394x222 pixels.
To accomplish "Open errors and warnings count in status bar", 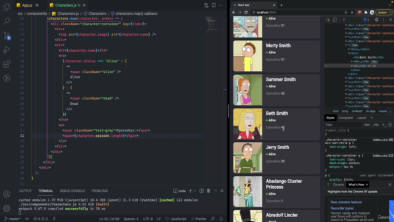I will pos(41,219).
